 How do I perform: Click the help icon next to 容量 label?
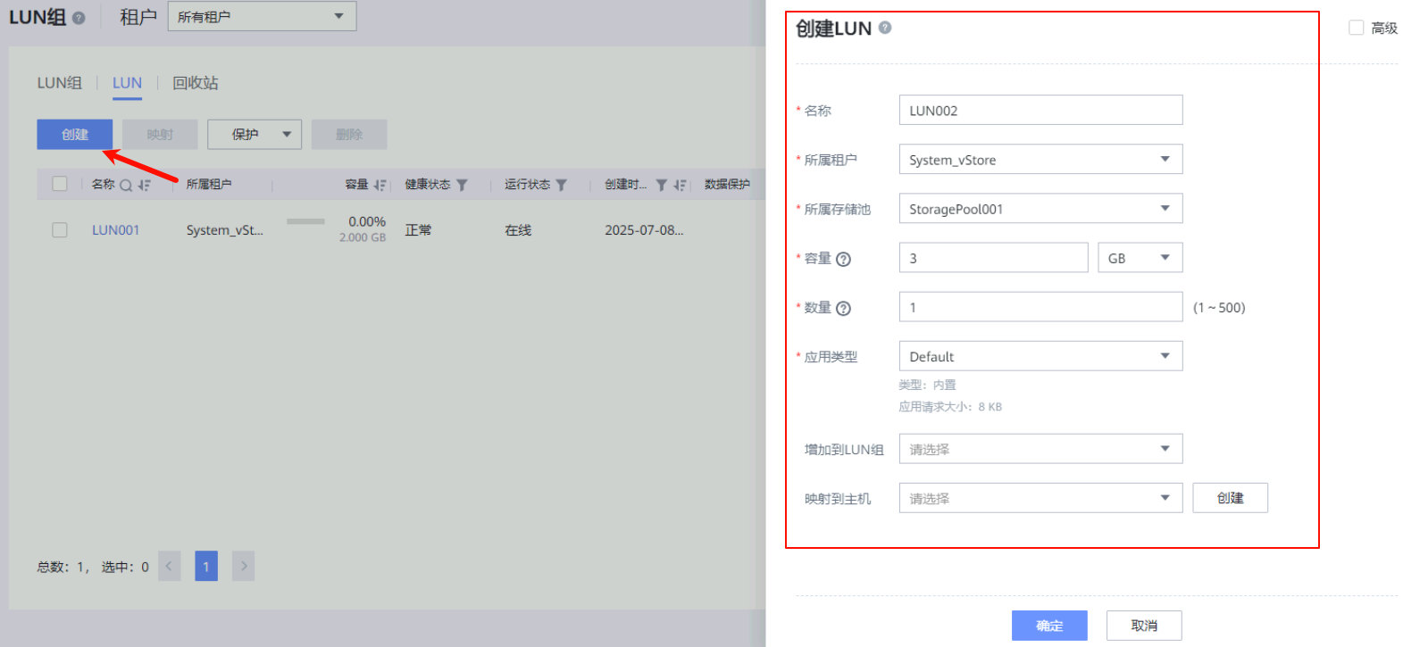(843, 260)
